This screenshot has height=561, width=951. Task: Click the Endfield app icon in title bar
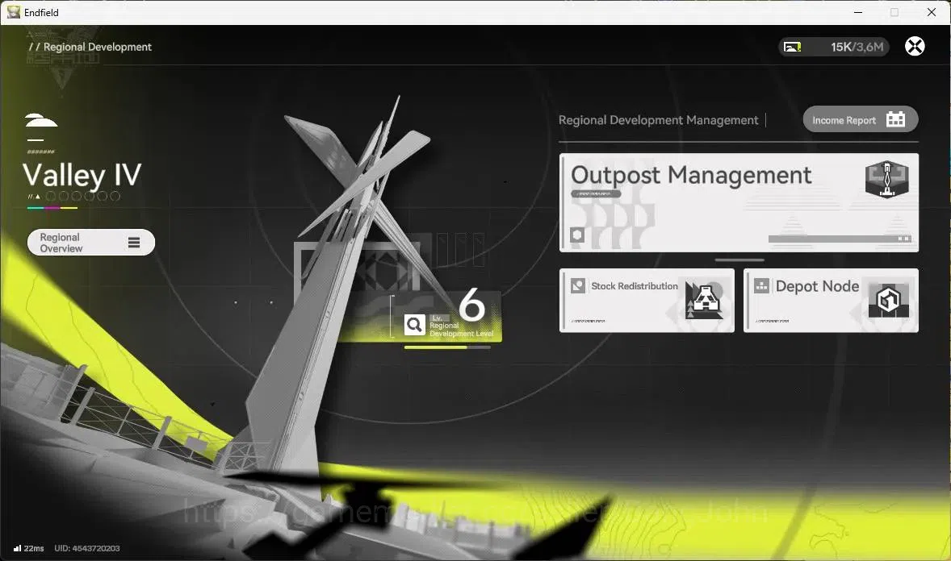pyautogui.click(x=14, y=12)
